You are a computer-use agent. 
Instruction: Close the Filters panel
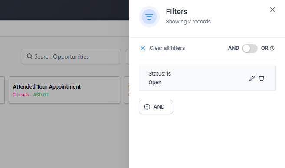point(272,10)
